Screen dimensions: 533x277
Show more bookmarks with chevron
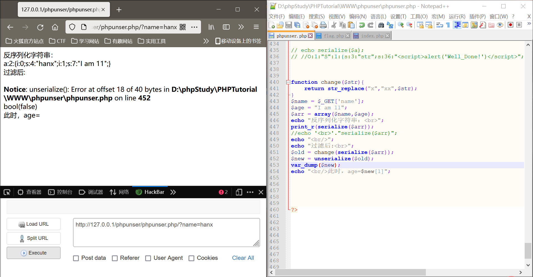pyautogui.click(x=206, y=41)
